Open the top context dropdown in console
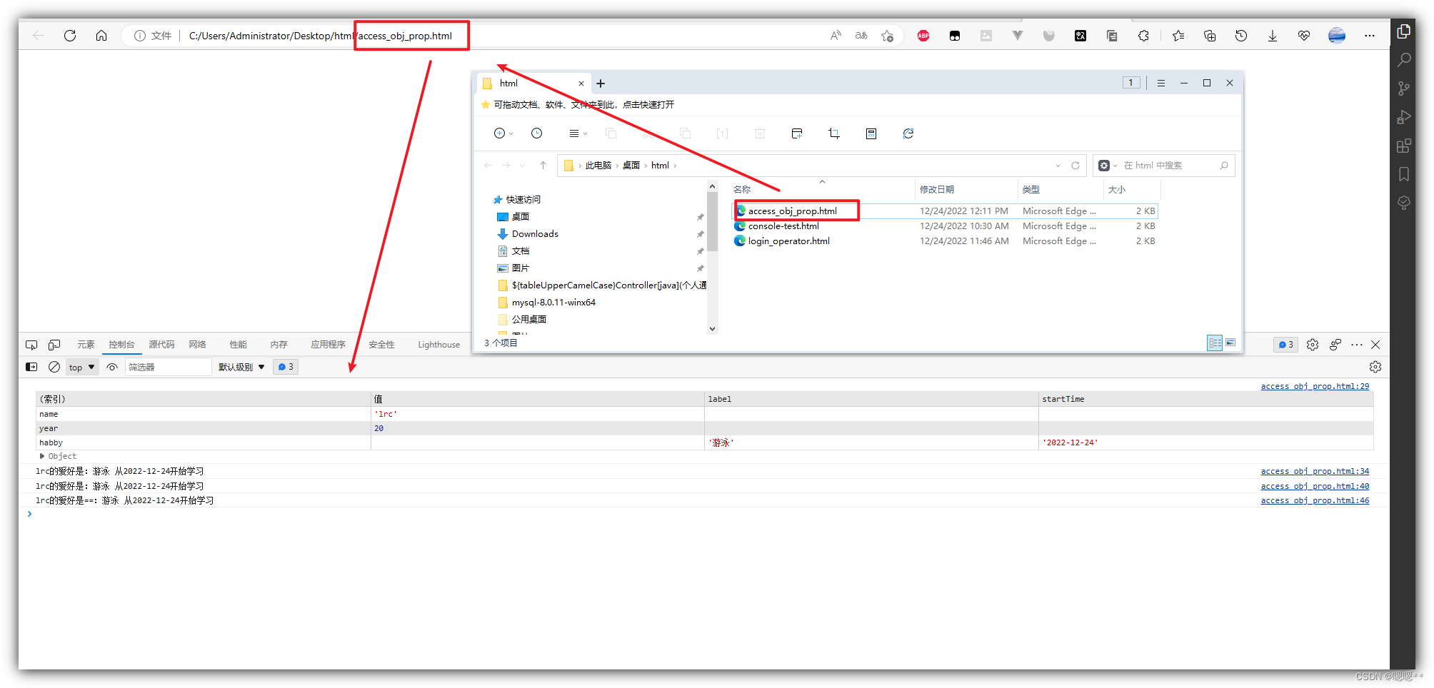This screenshot has height=688, width=1434. pos(82,367)
